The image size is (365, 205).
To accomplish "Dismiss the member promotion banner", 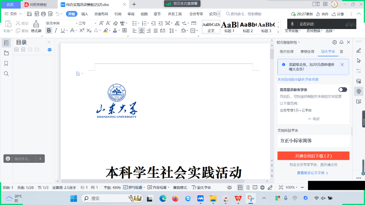I will point(342,64).
